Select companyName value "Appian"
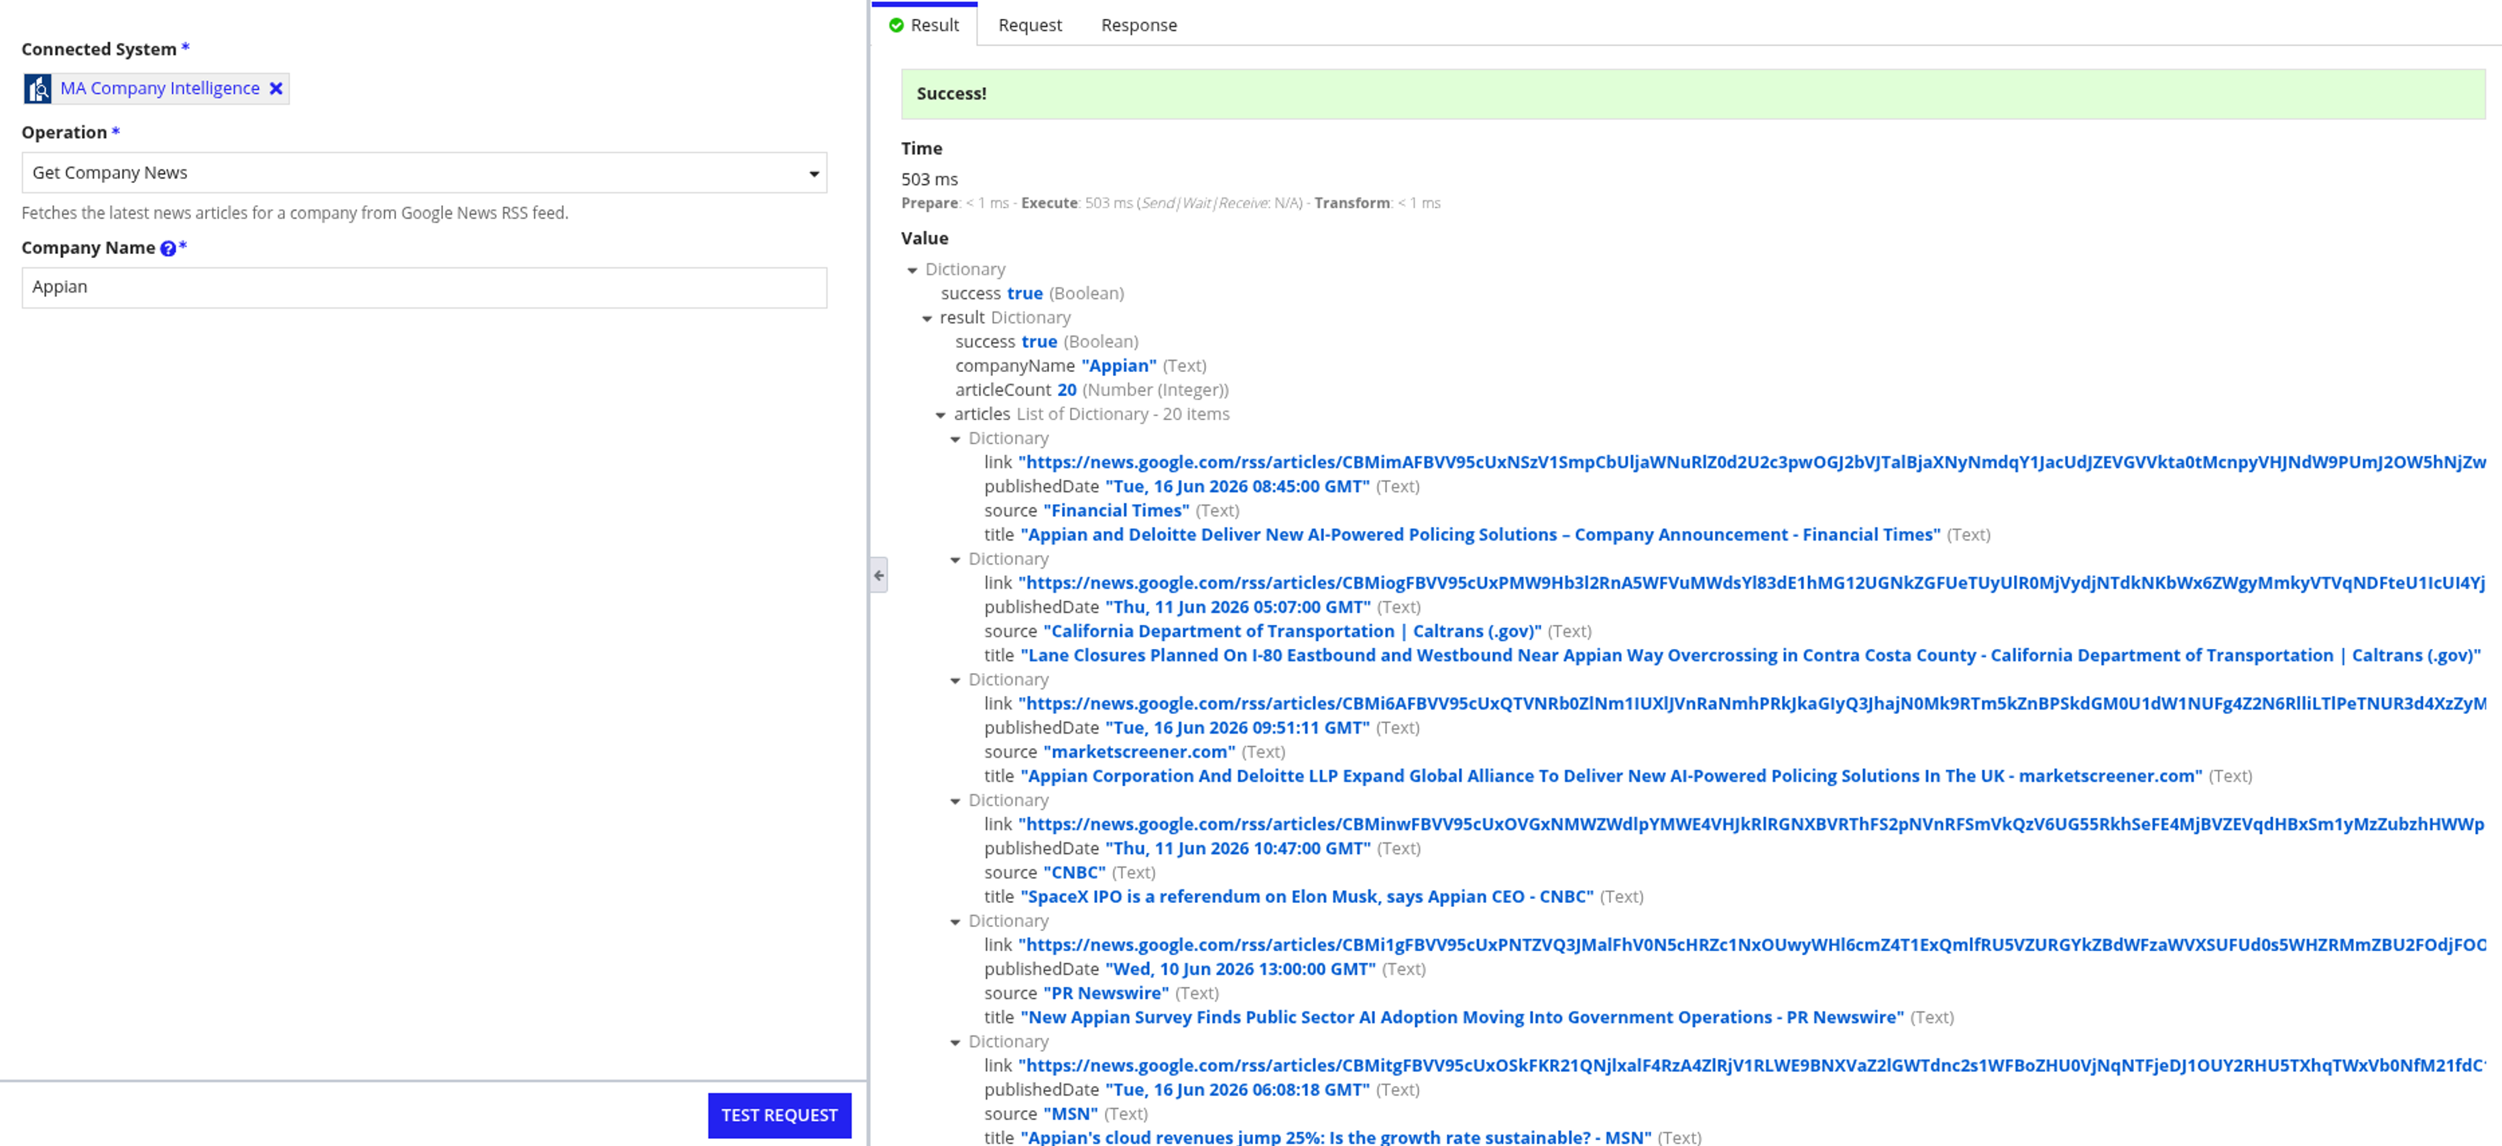 click(1119, 366)
